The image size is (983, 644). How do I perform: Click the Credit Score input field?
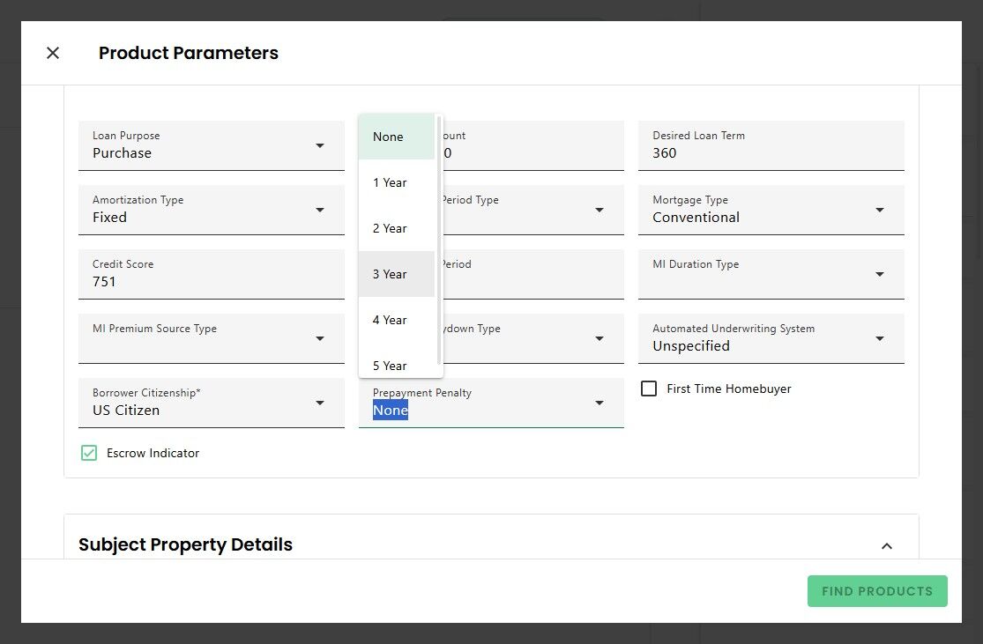coord(212,281)
